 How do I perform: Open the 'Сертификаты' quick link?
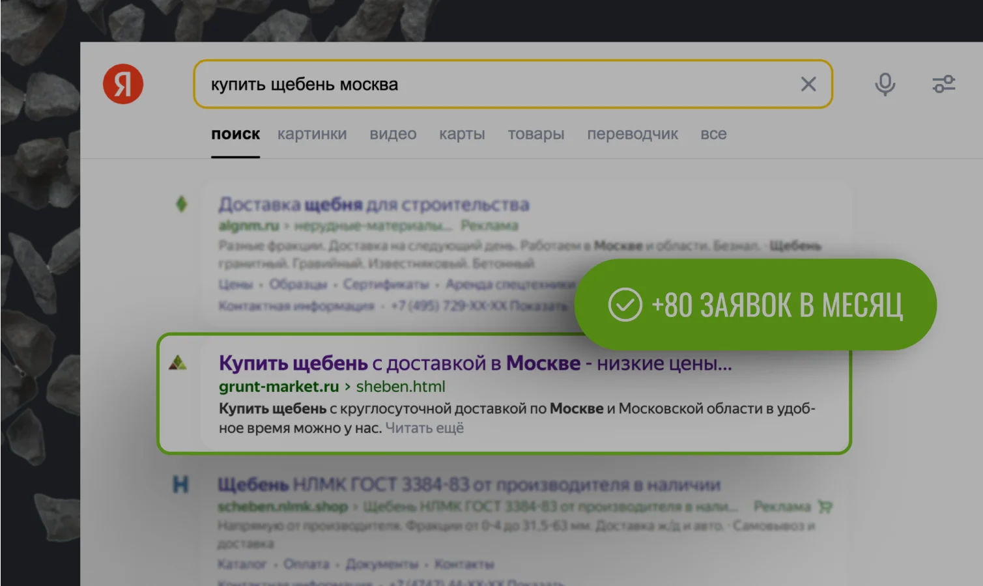[386, 285]
